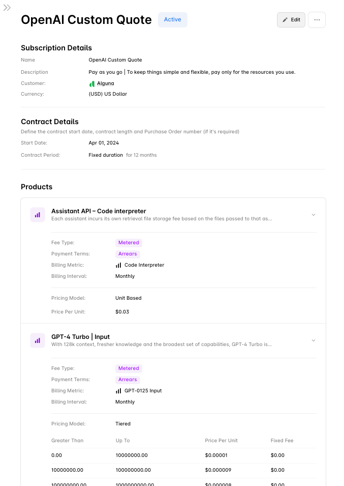Click the Metered tag under Assistant API
Image resolution: width=344 pixels, height=486 pixels.
(129, 243)
